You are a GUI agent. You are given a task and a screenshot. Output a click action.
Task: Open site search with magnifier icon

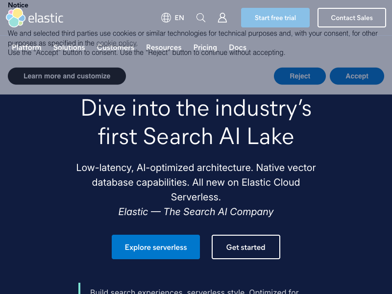pos(201,18)
